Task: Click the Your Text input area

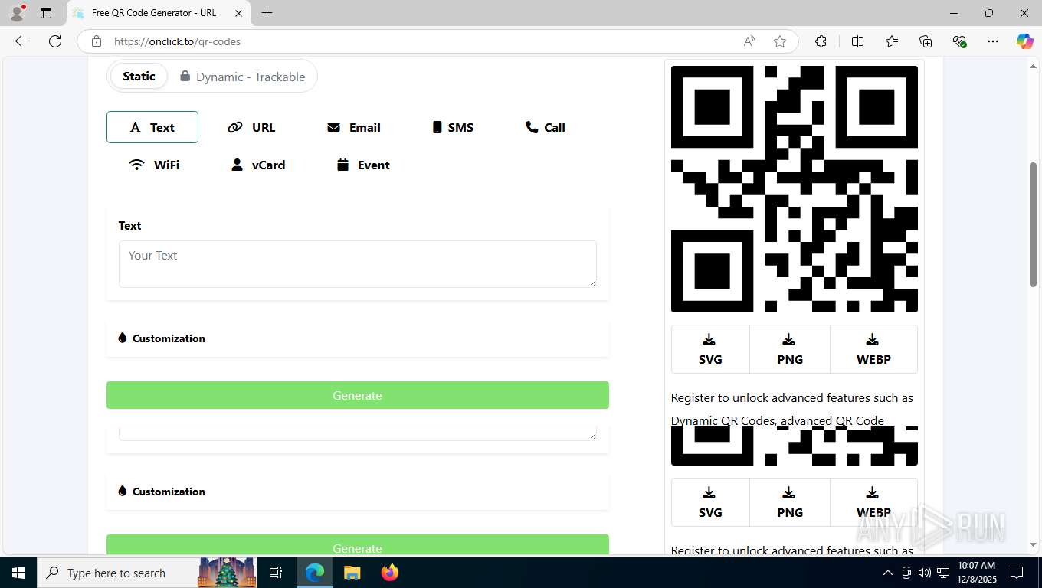Action: pyautogui.click(x=358, y=264)
